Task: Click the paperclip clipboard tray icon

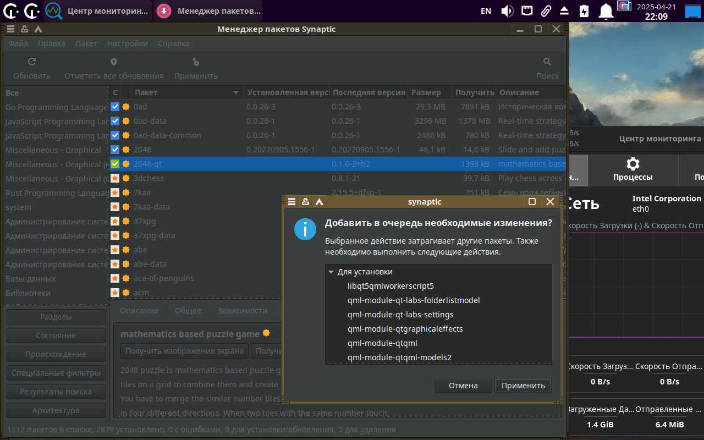Action: pyautogui.click(x=546, y=11)
